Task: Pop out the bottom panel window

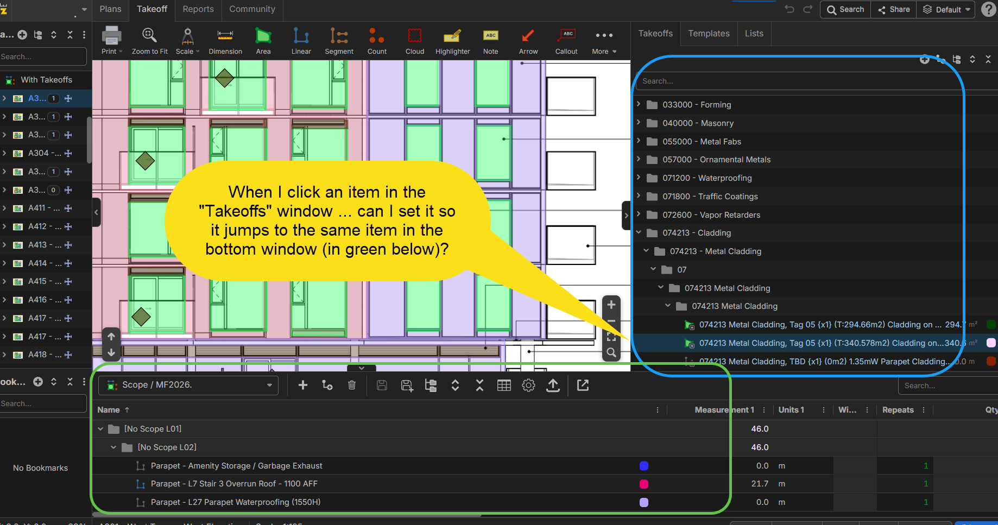Action: [x=583, y=385]
